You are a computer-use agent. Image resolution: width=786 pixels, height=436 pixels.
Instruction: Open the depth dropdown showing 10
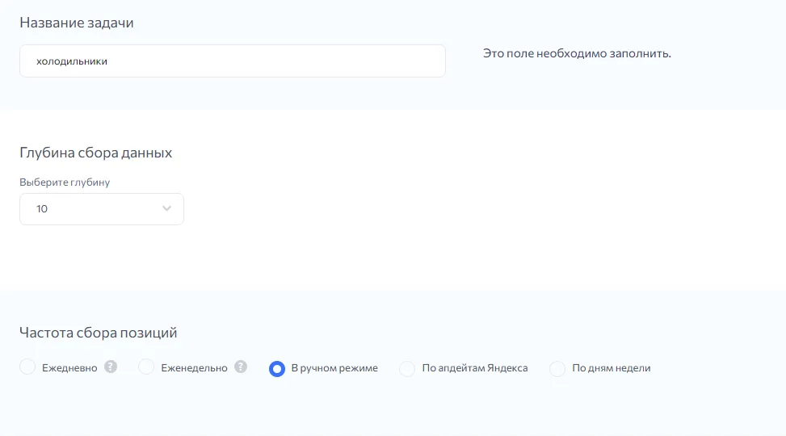coord(102,209)
